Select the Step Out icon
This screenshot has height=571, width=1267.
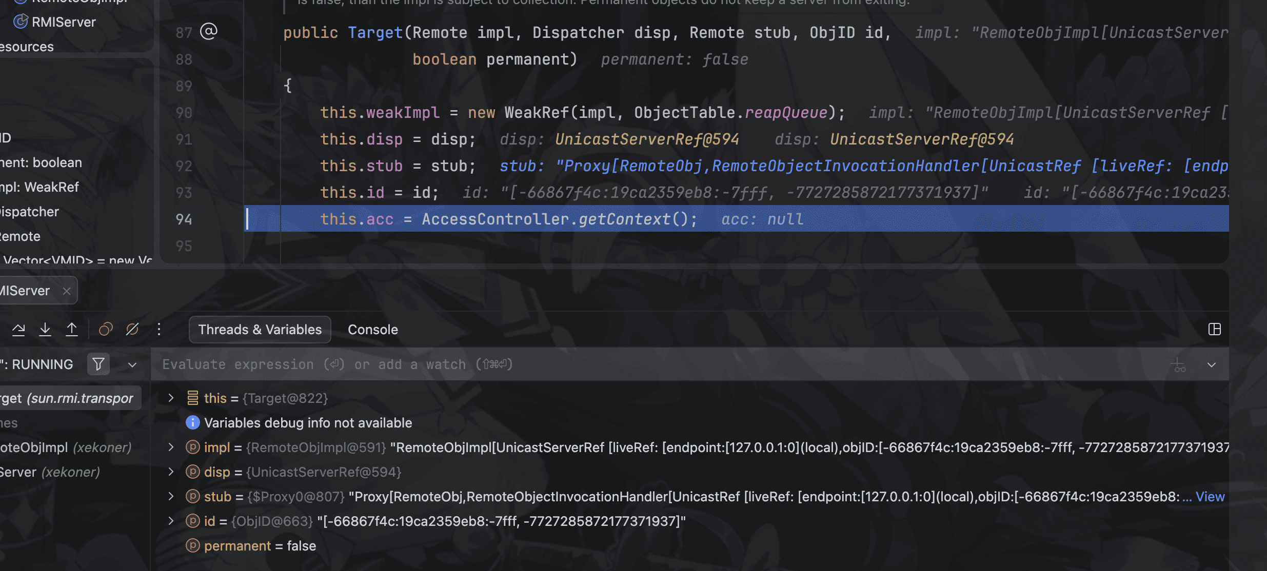click(72, 329)
